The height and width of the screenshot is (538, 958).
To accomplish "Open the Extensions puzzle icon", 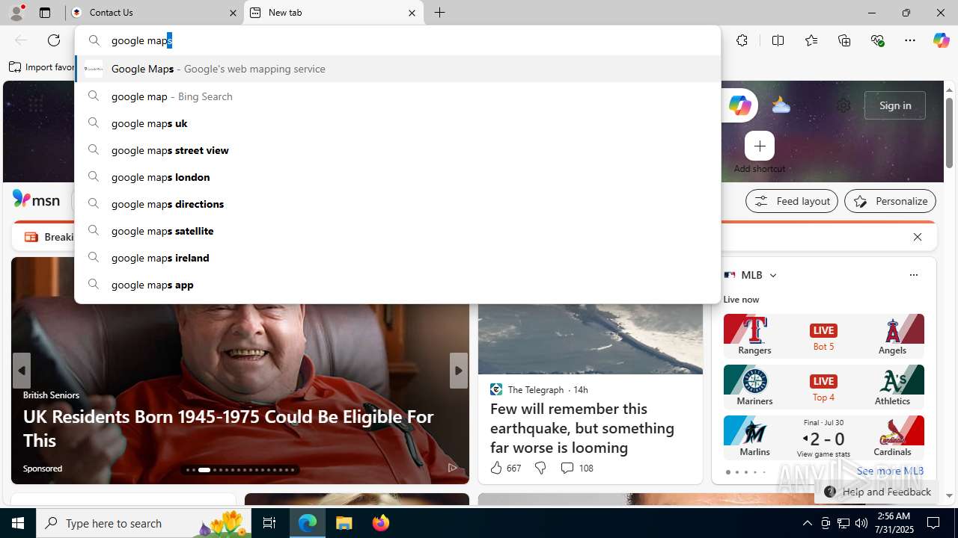I will 742,40.
